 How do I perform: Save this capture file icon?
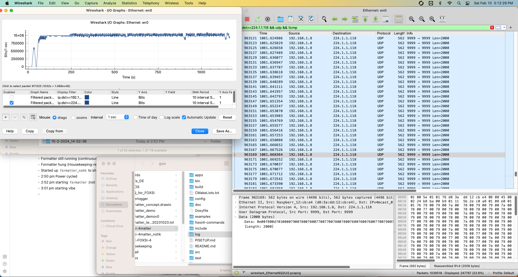291,19
